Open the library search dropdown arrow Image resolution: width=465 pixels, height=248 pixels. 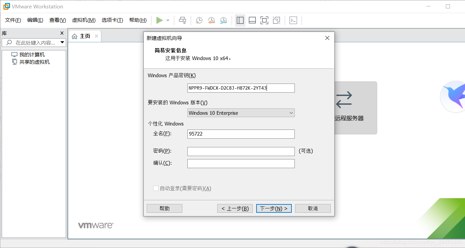[x=62, y=43]
